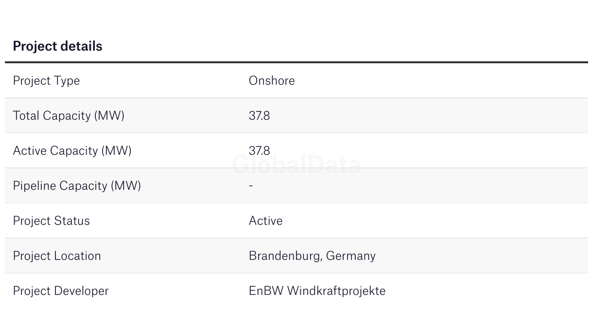Click the Project details heading
This screenshot has width=593, height=328.
[x=57, y=46]
